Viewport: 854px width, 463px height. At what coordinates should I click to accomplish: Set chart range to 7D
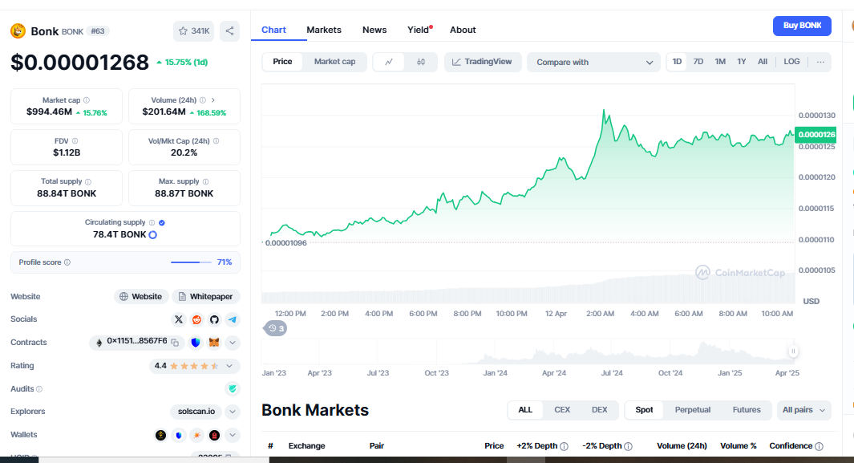click(x=698, y=62)
